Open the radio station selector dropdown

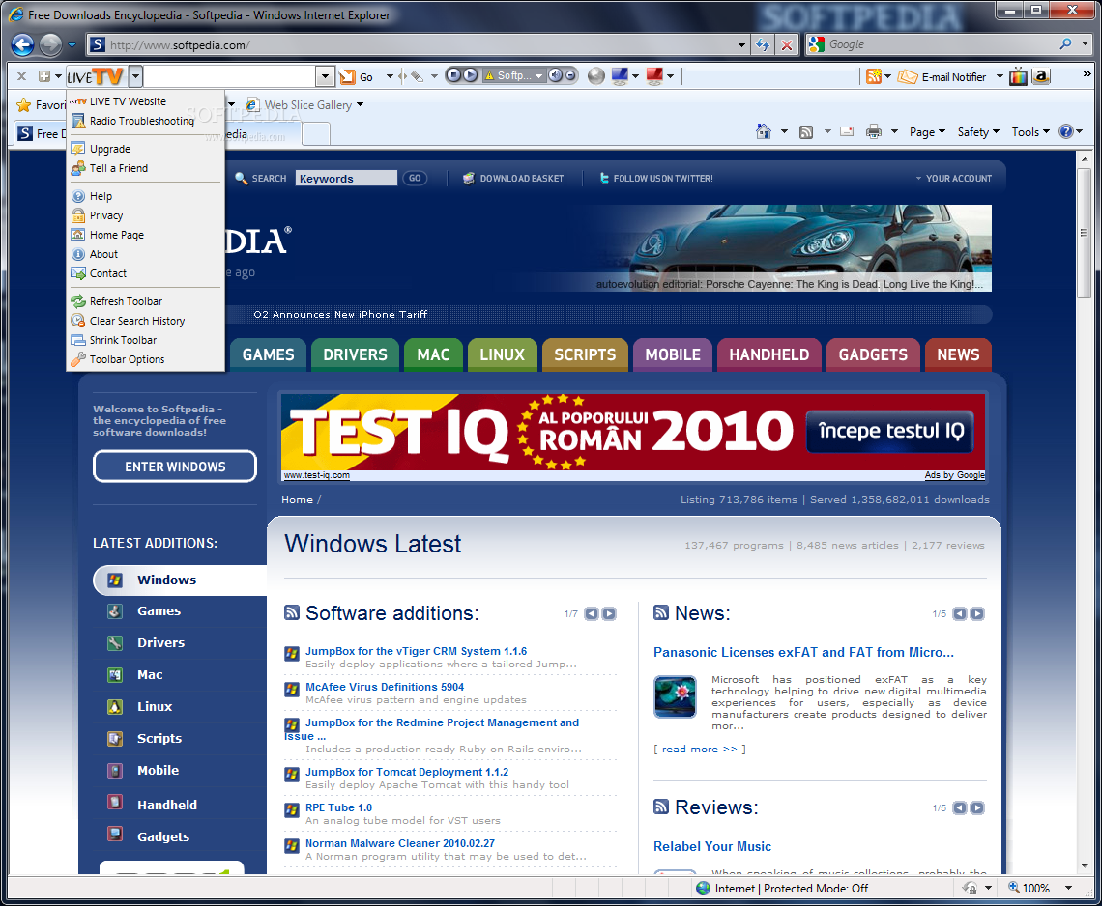pyautogui.click(x=539, y=76)
